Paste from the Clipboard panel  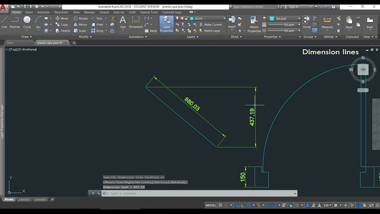click(x=349, y=23)
